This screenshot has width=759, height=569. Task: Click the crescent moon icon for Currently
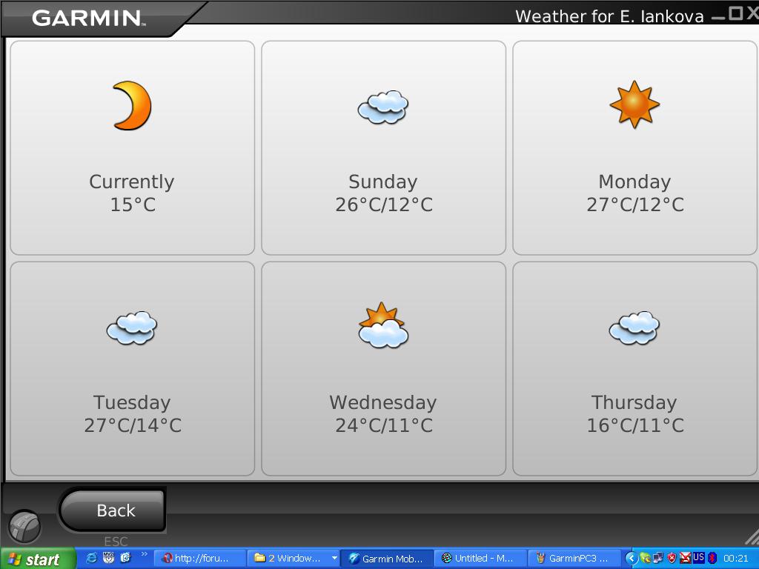[132, 105]
